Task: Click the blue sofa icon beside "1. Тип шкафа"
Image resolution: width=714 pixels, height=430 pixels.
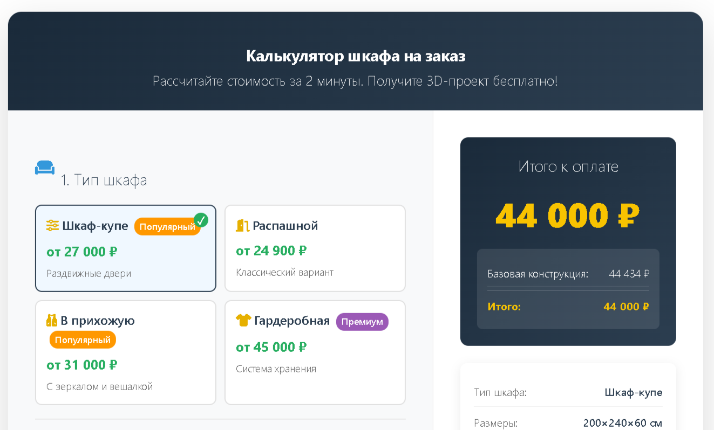Action: pyautogui.click(x=45, y=167)
